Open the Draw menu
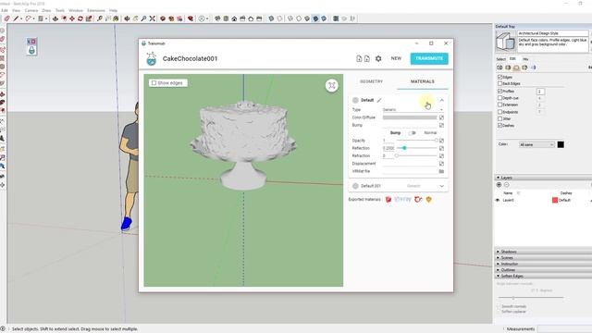The height and width of the screenshot is (333, 592). [x=46, y=10]
